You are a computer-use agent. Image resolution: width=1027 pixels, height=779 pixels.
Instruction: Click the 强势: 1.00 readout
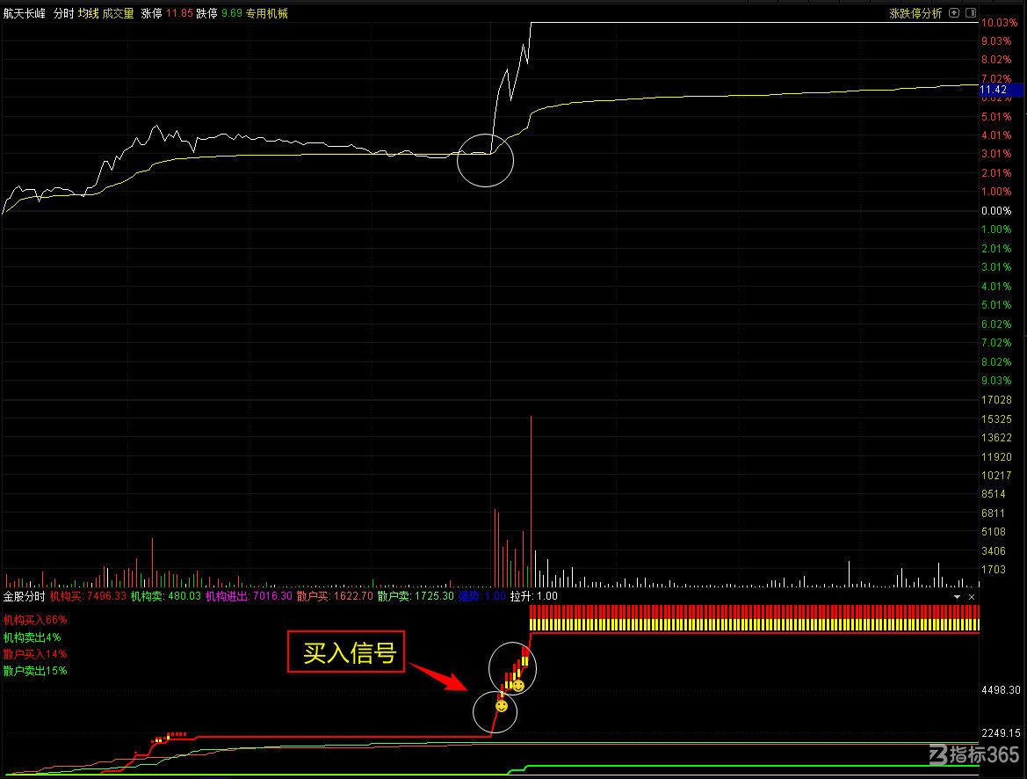click(x=482, y=596)
